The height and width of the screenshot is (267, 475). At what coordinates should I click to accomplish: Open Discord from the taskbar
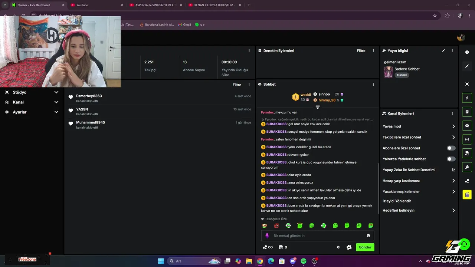pyautogui.click(x=293, y=261)
